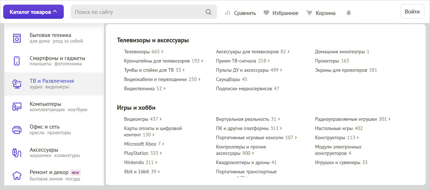The height and width of the screenshot is (190, 430).
Task: Open Карты оплаты и цифровой контент
Action: (x=153, y=131)
